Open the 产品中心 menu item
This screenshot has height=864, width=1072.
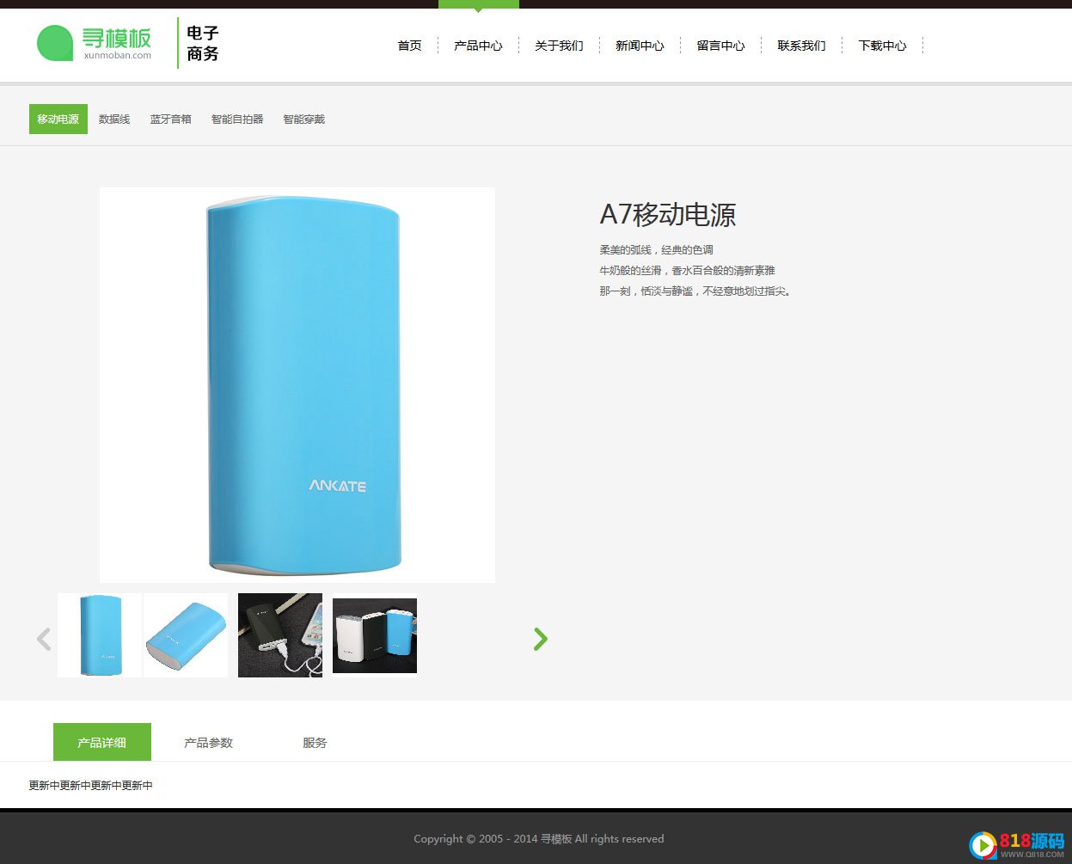coord(479,46)
